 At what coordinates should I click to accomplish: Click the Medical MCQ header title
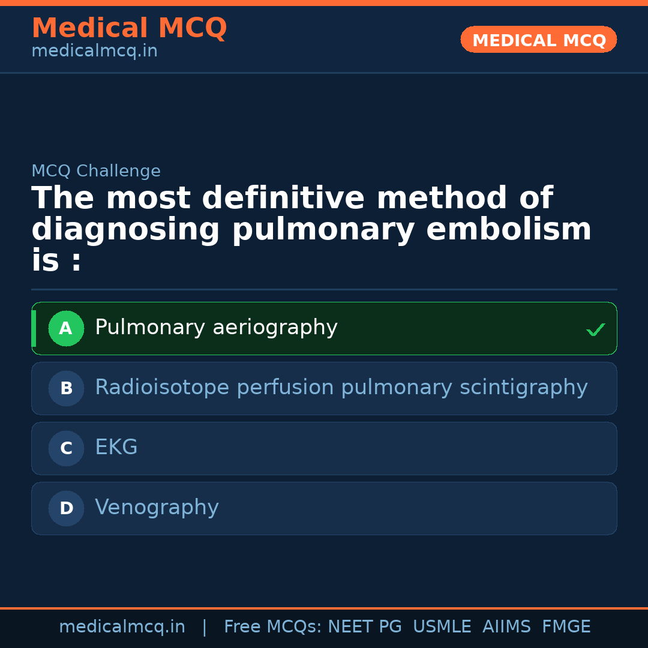129,28
